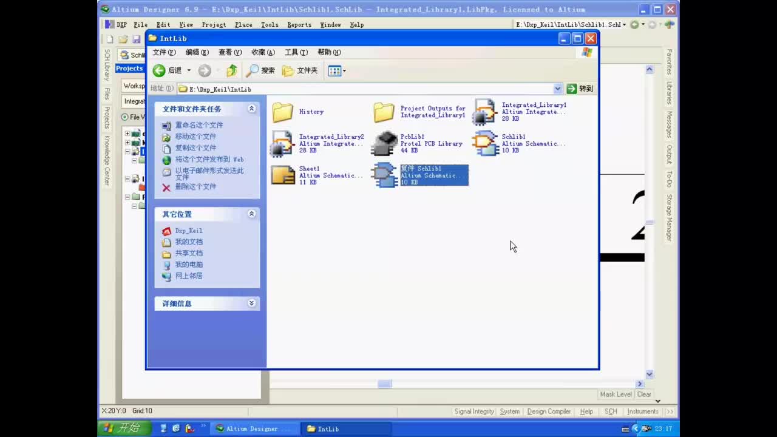Click the Signal Integrity status bar button
Image resolution: width=777 pixels, height=437 pixels.
474,412
